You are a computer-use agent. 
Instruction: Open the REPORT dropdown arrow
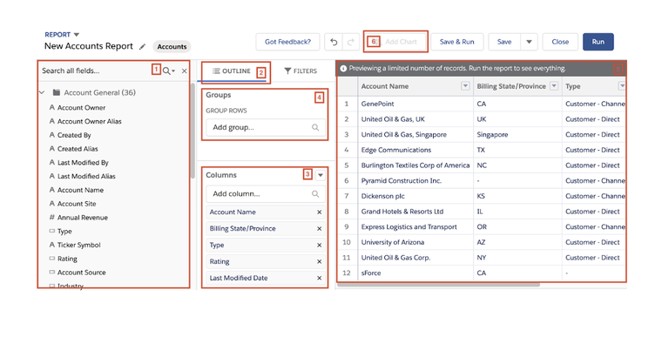click(77, 35)
